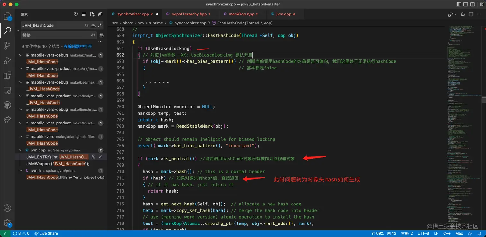Viewport: 486px width, 237px height.
Task: Toggle the primary side bar visibility
Action: [458, 4]
